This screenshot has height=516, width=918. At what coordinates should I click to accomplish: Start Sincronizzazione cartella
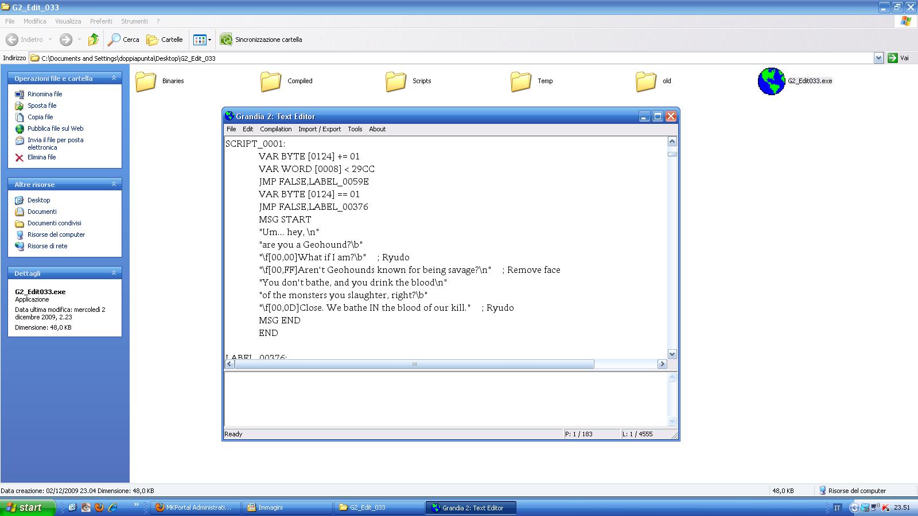click(x=261, y=40)
